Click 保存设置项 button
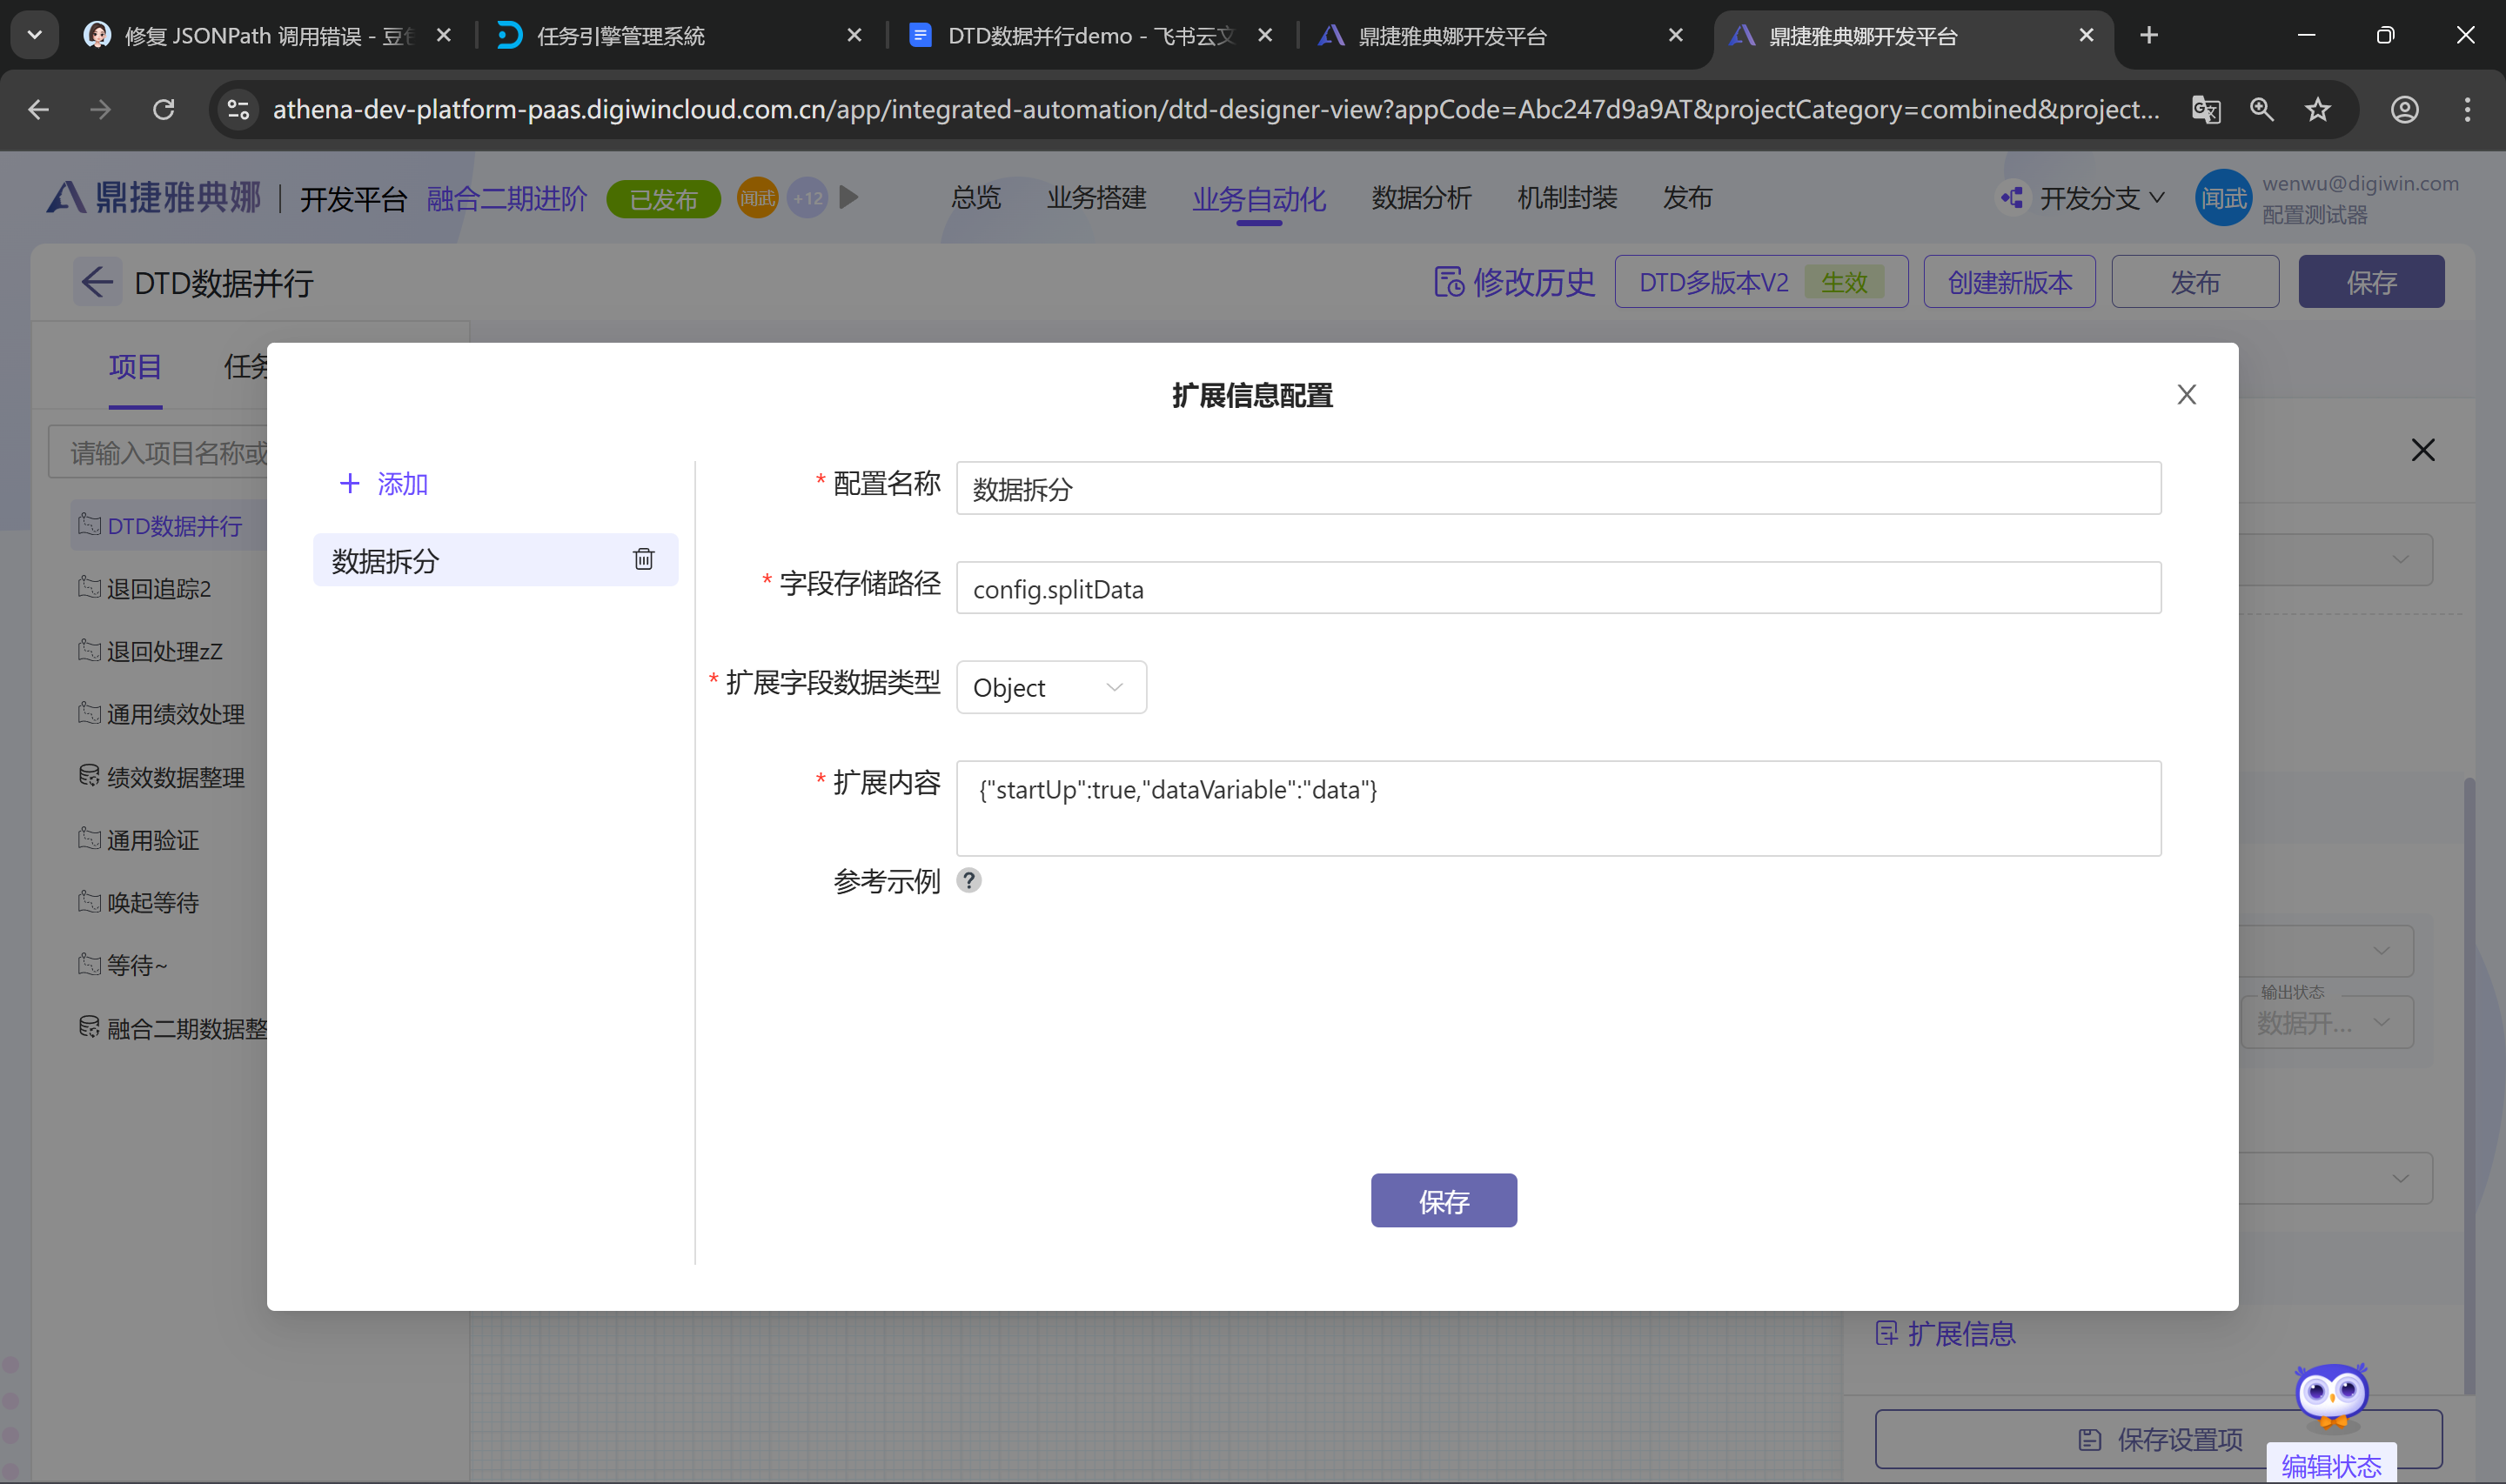The height and width of the screenshot is (1484, 2506). coord(2158,1439)
